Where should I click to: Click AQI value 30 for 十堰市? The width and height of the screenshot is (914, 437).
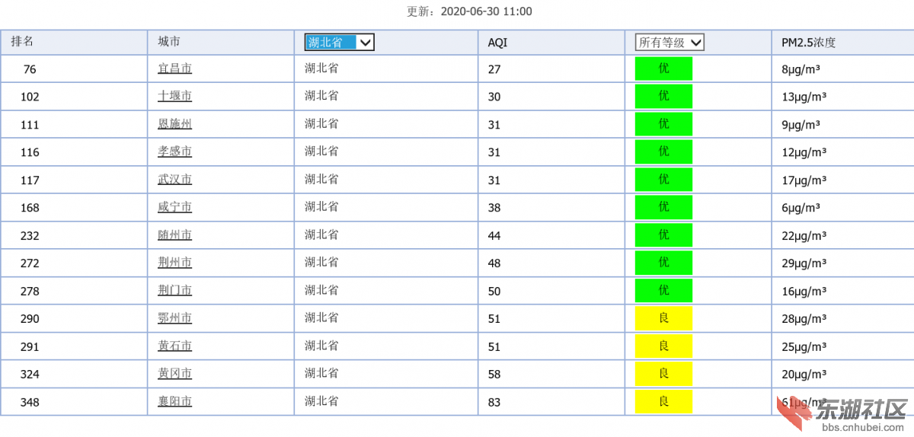(494, 97)
